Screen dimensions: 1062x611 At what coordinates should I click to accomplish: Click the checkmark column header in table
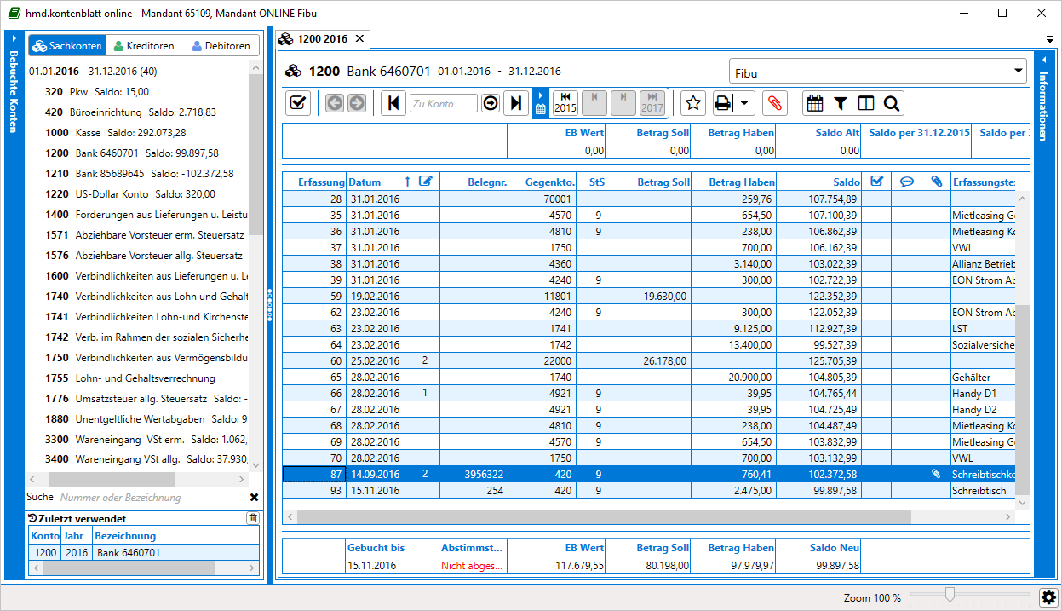coord(875,182)
